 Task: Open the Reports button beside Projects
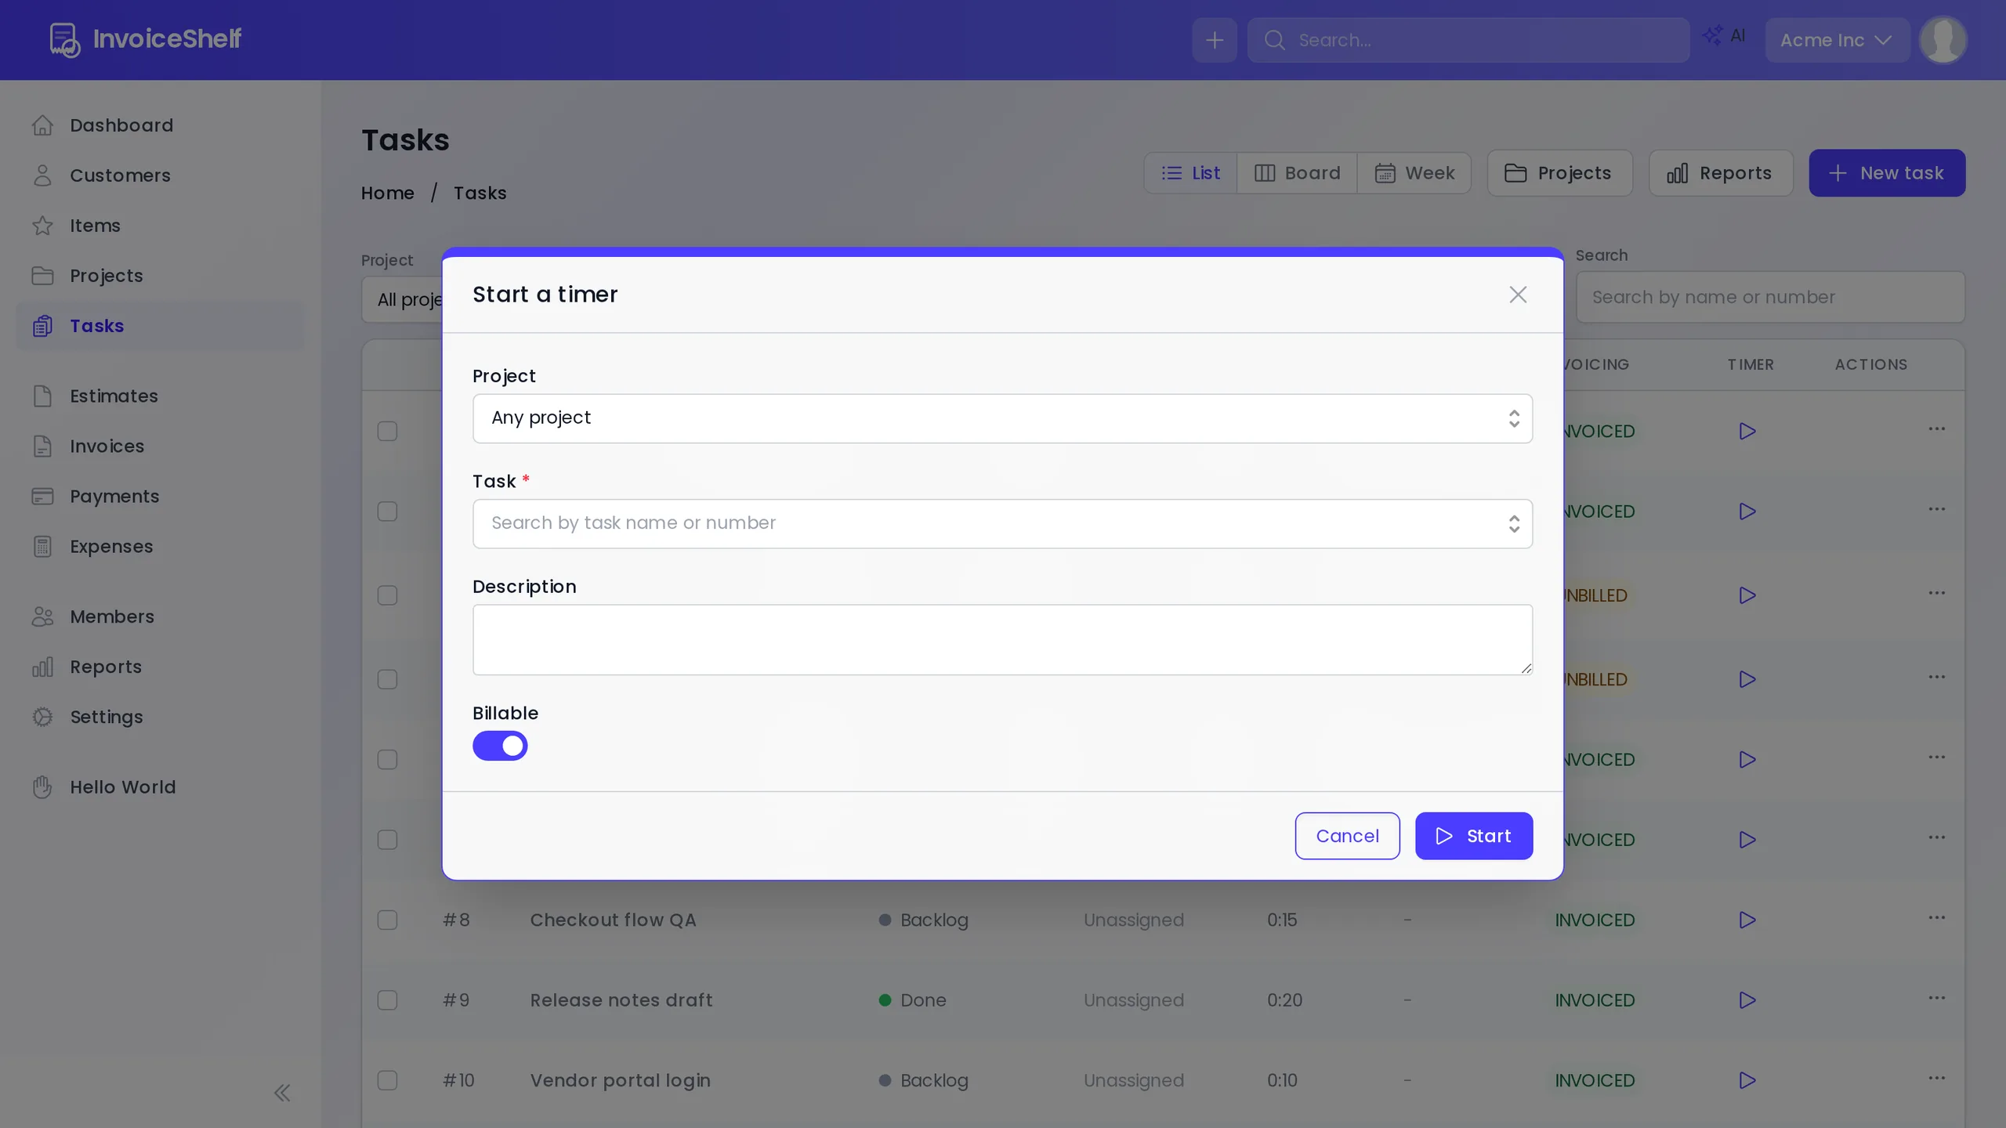point(1721,173)
